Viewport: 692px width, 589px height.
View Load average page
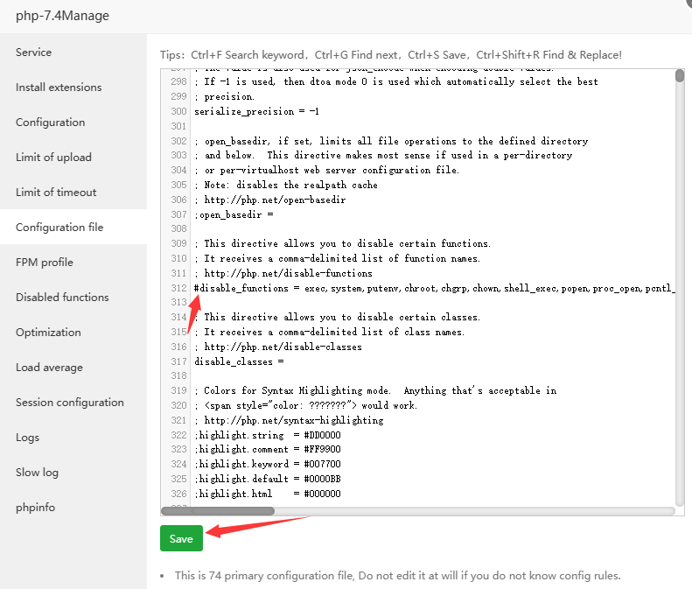coord(49,368)
